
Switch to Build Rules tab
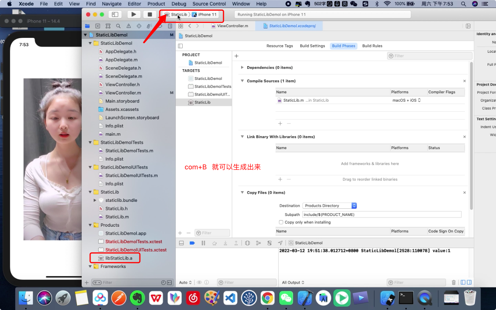[x=372, y=46]
